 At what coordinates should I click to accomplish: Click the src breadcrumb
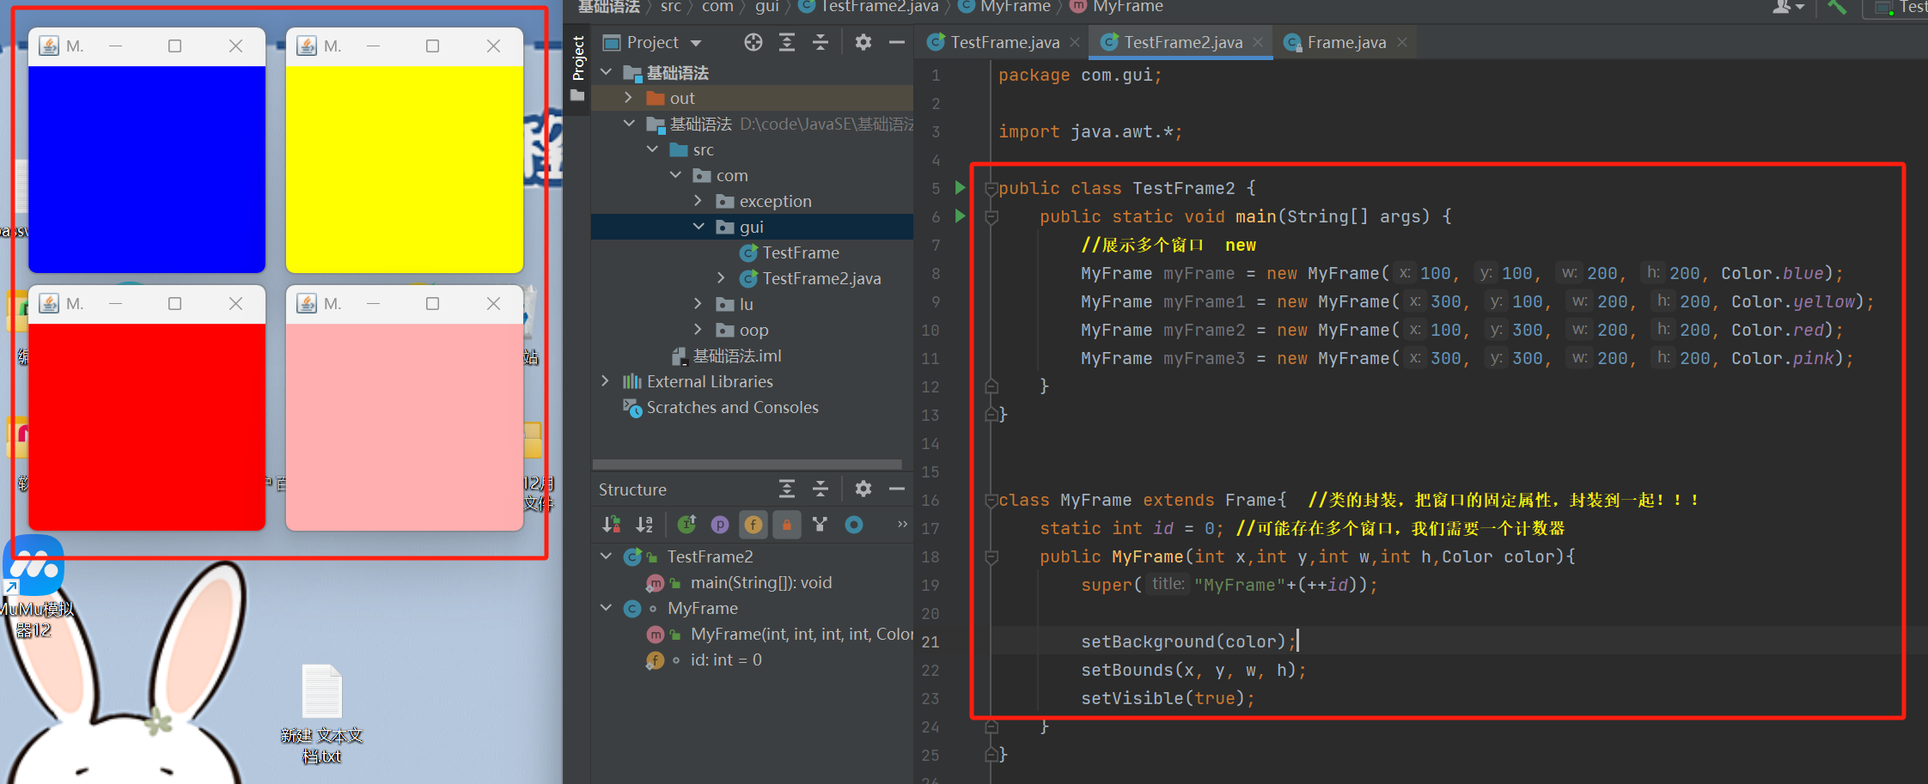(x=671, y=7)
